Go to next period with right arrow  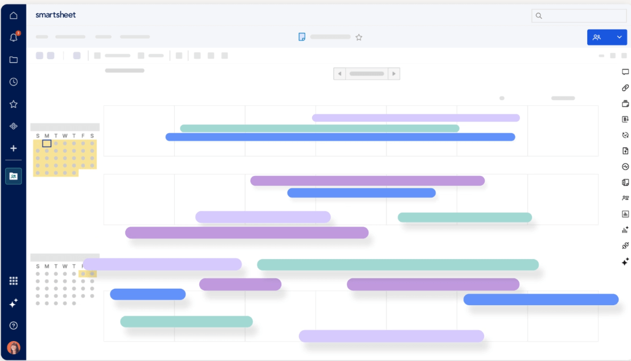(x=394, y=73)
